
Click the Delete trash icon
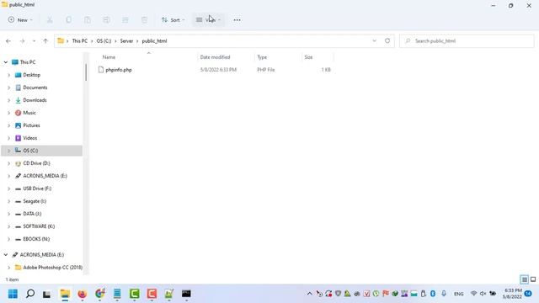(x=144, y=20)
